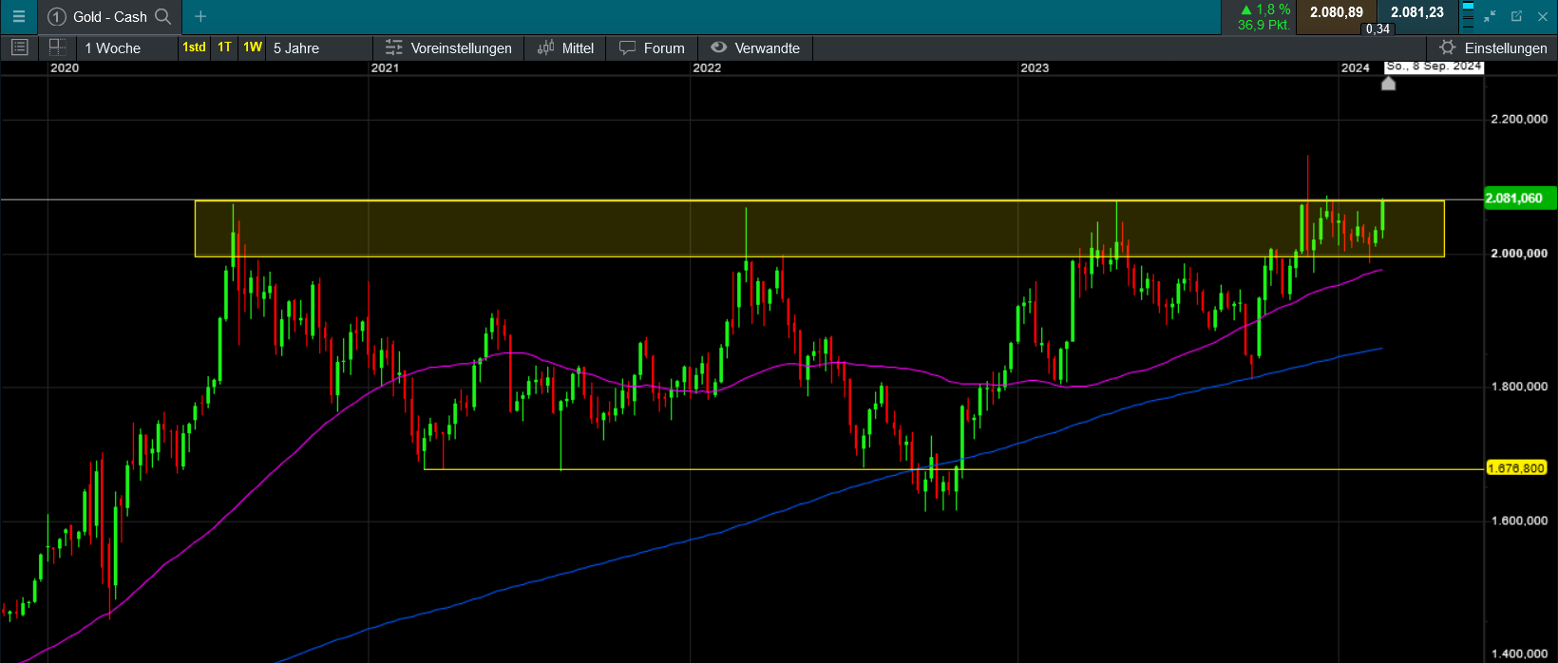Open the list panel icon in chart toolbar
The width and height of the screenshot is (1558, 663).
pos(19,47)
